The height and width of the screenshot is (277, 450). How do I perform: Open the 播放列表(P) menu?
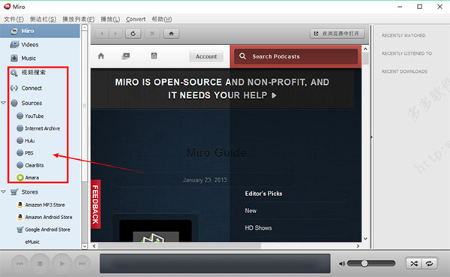78,20
